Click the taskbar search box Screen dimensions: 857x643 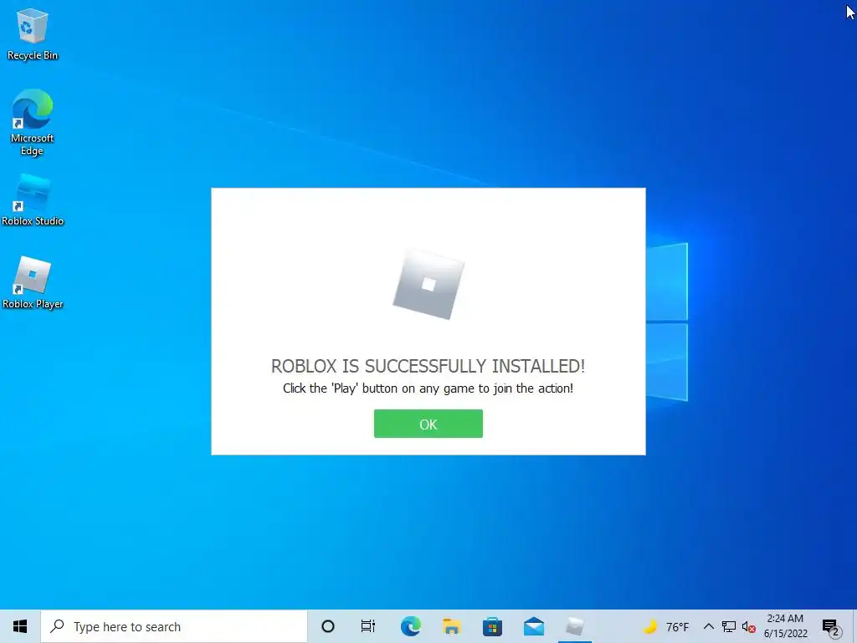(174, 626)
